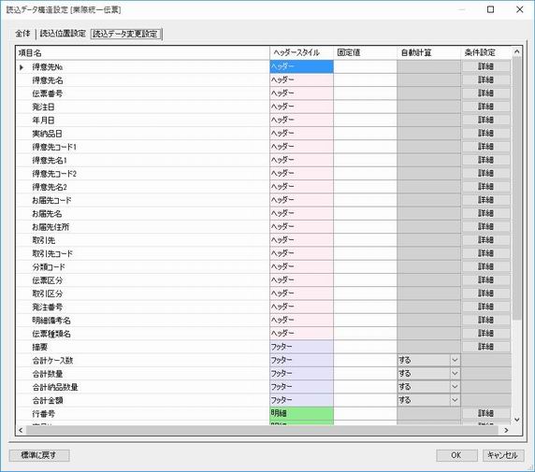Click the 標準に戻す button

pos(39,455)
